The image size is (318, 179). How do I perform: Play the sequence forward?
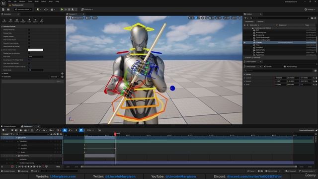click(x=31, y=167)
